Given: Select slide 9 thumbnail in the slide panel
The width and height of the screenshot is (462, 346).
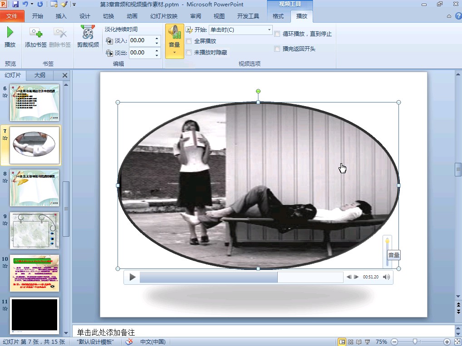Looking at the screenshot, I should 34,230.
